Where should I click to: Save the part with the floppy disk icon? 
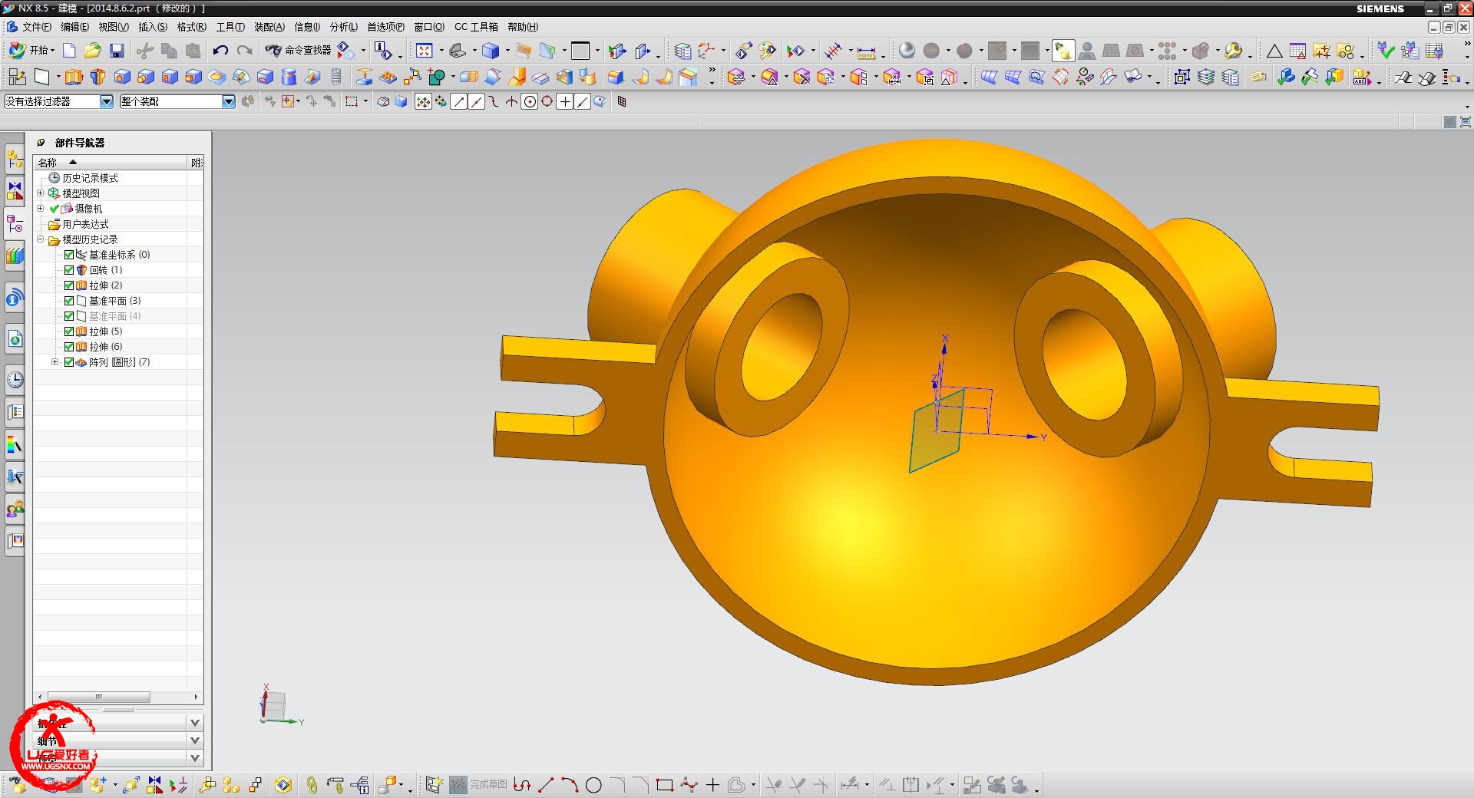117,51
